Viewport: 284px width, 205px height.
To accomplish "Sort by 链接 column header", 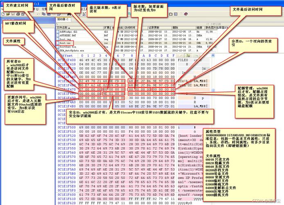I will pyautogui.click(x=201, y=27).
